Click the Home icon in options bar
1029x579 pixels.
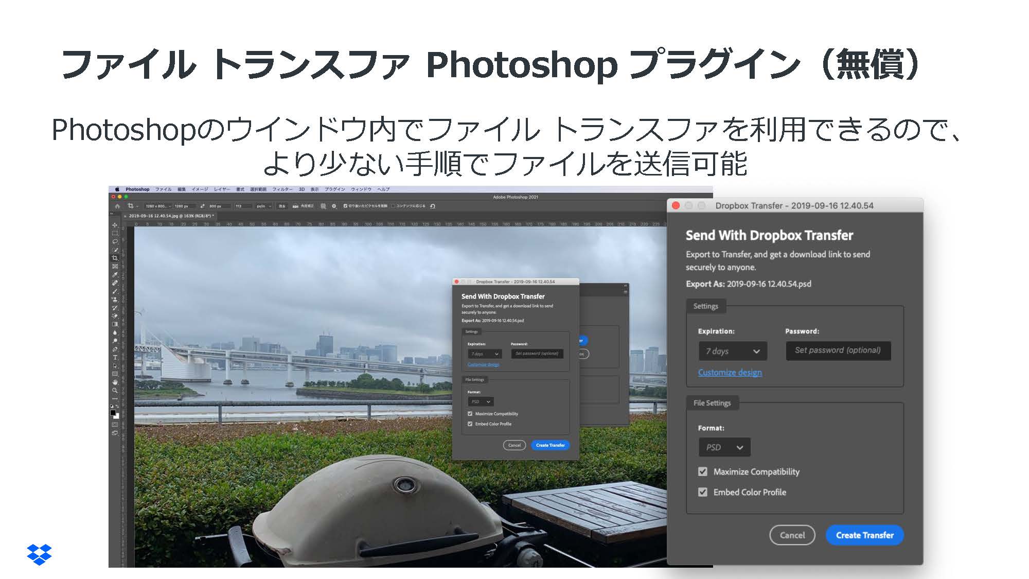(117, 206)
